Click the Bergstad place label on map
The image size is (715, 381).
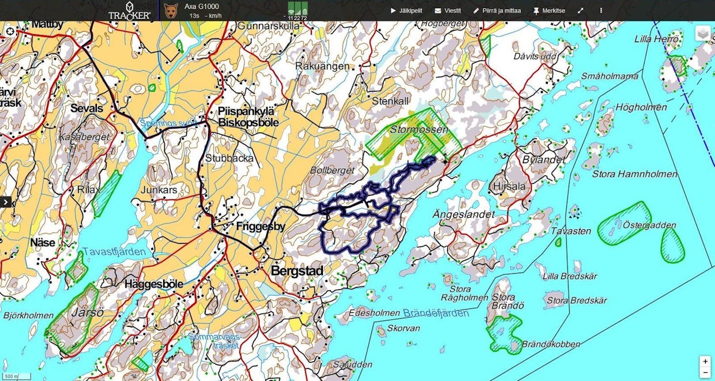tap(297, 271)
